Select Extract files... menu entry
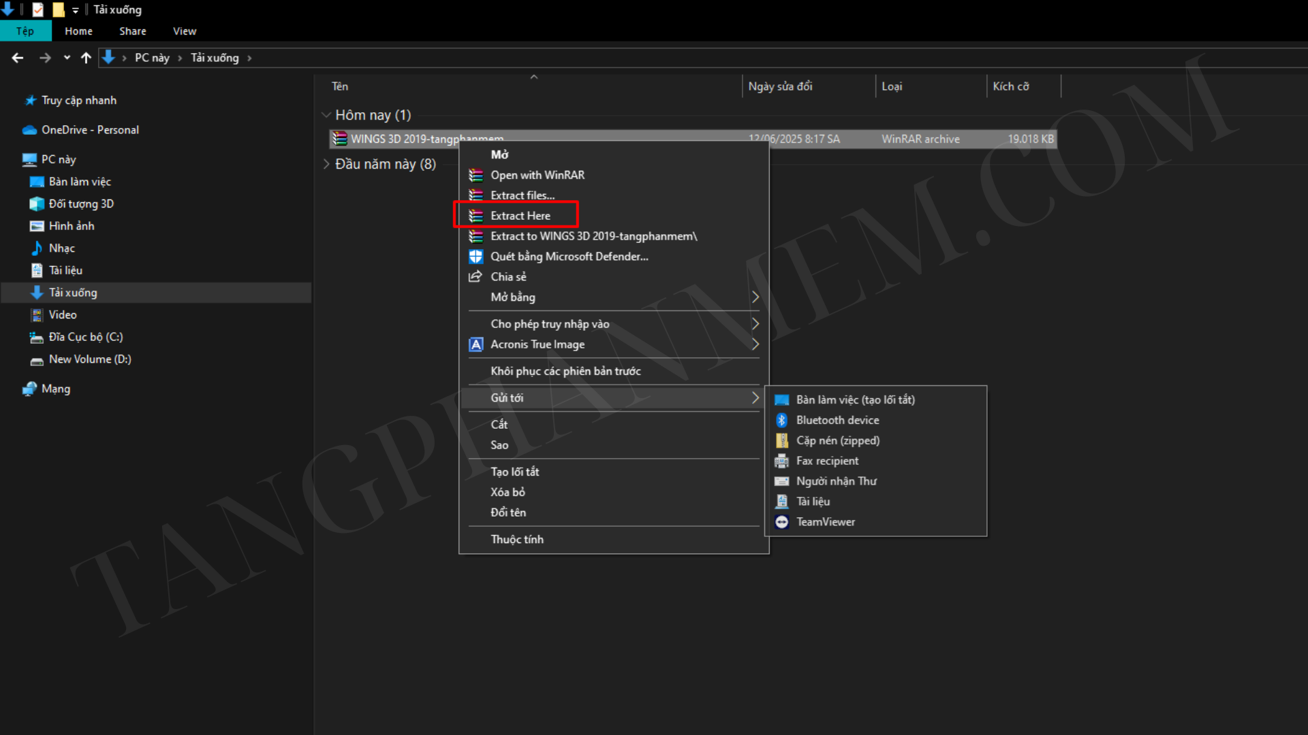 click(x=522, y=195)
